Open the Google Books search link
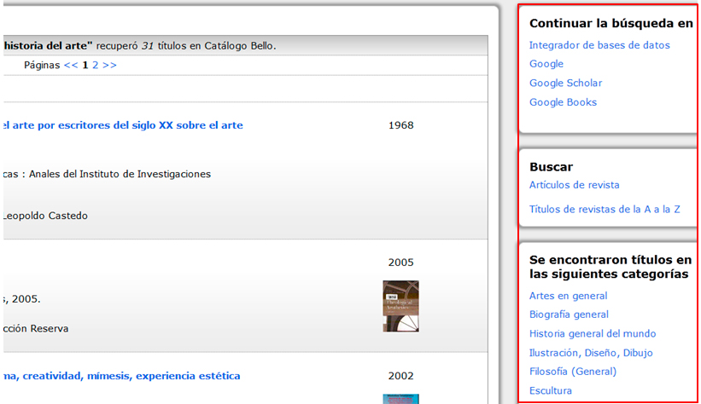The height and width of the screenshot is (404, 701). pos(563,102)
